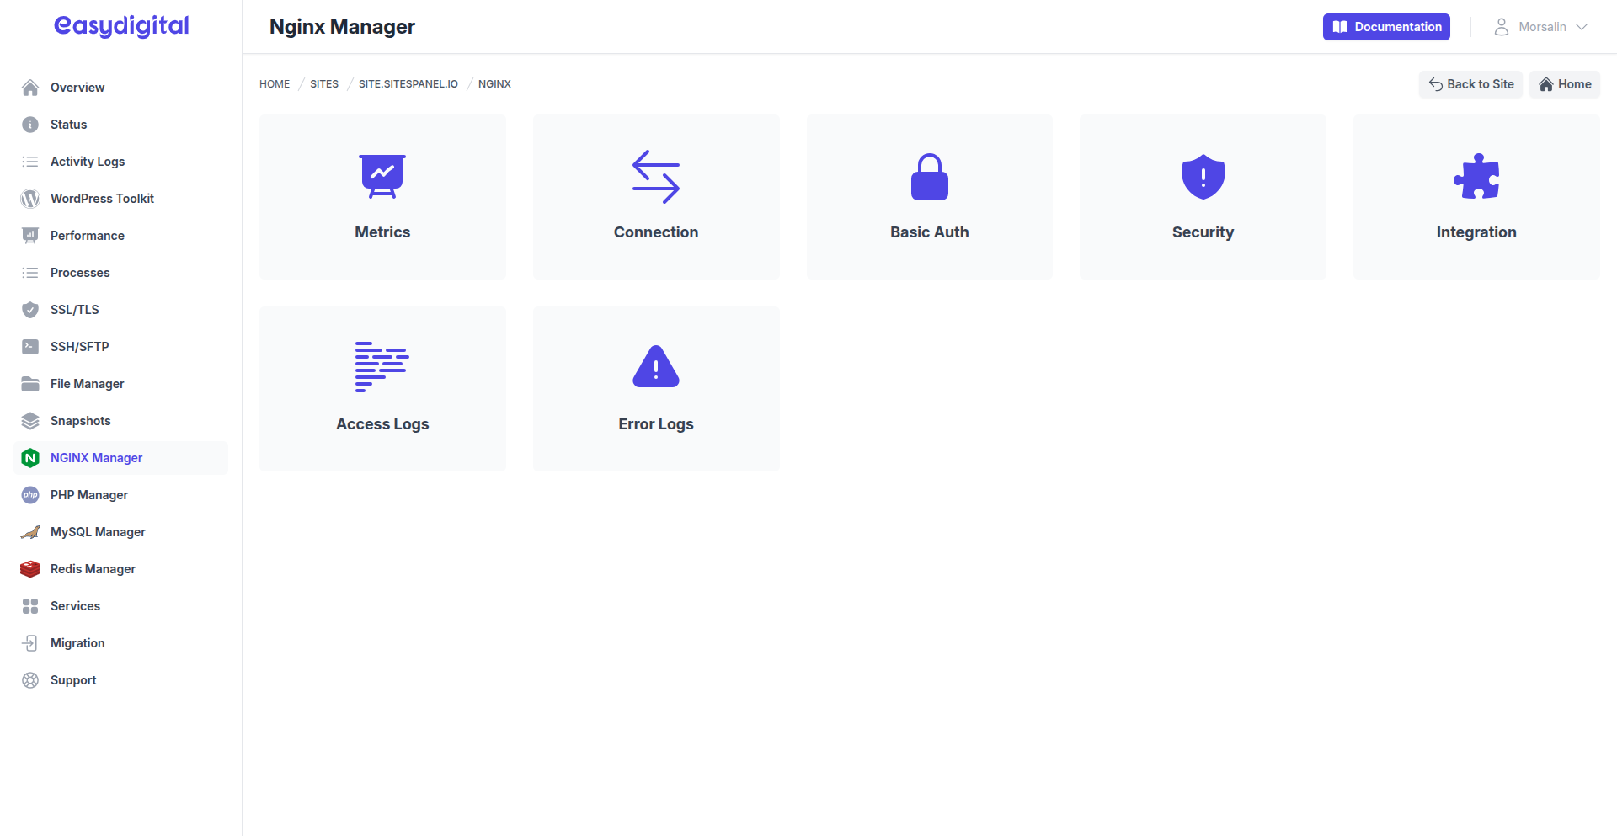Open File Manager from the sidebar

(88, 383)
